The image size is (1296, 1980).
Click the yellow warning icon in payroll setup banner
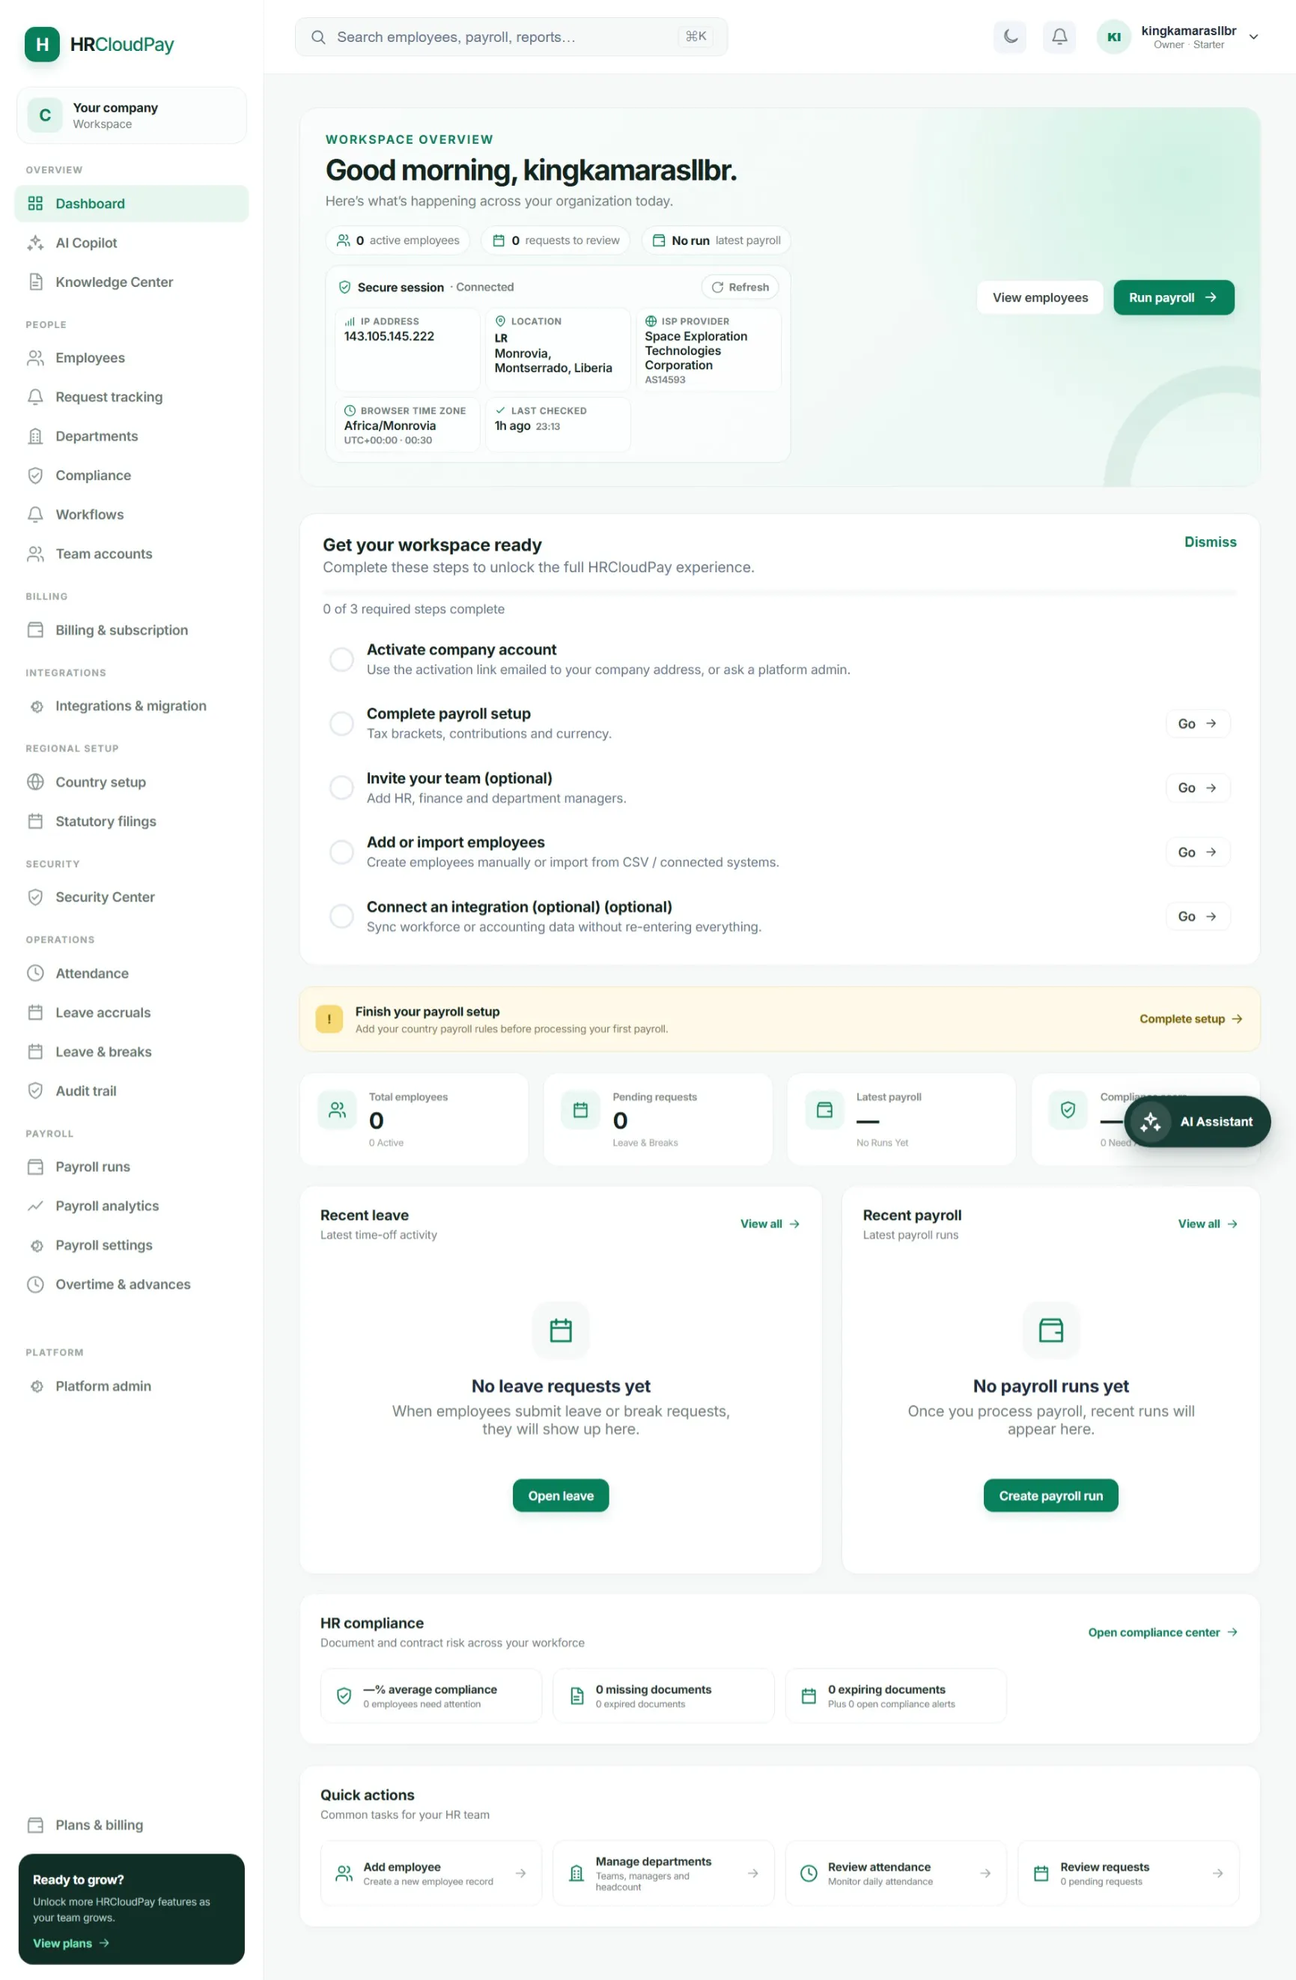329,1018
